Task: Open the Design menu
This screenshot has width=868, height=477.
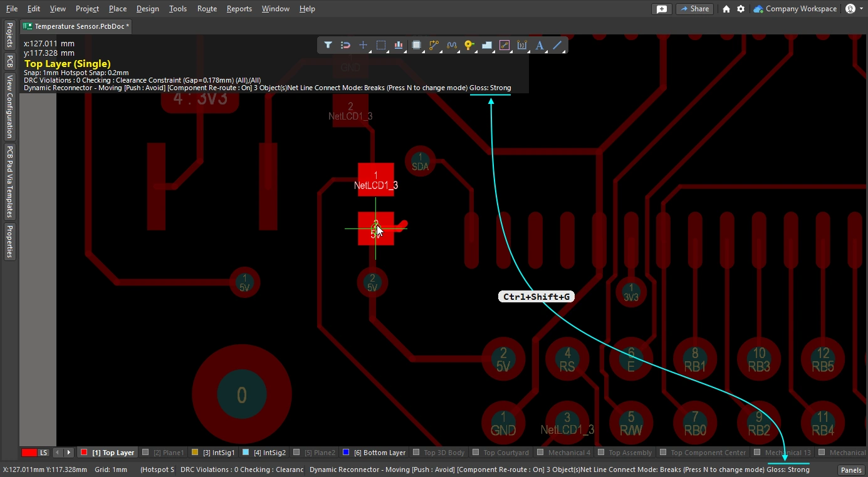Action: tap(147, 9)
